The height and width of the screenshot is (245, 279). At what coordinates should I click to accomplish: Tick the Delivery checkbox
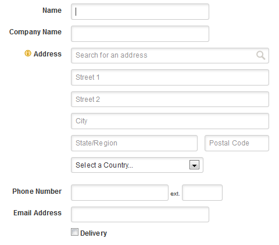[74, 232]
